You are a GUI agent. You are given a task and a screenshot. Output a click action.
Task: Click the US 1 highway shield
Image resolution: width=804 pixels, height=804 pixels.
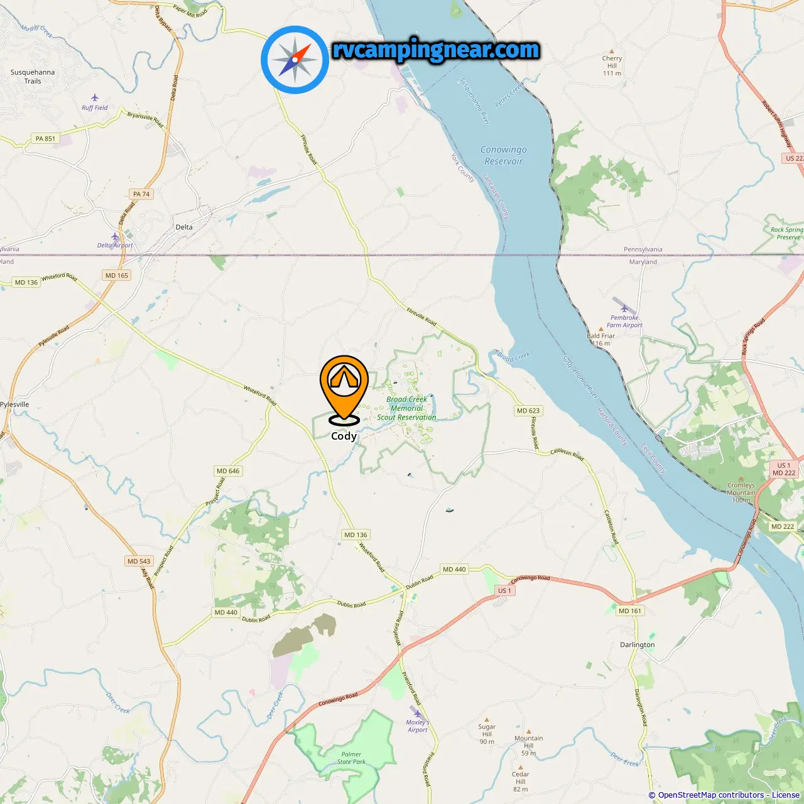pos(505,590)
